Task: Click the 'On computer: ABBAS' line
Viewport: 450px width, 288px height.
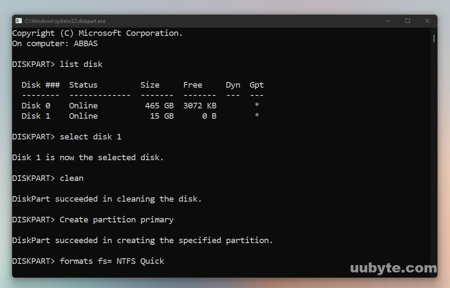Action: [54, 43]
